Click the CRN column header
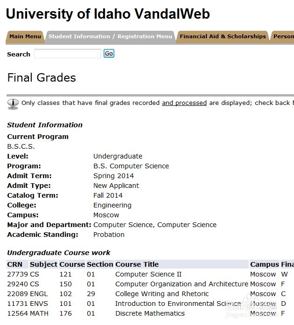This screenshot has width=294, height=325. 17,264
